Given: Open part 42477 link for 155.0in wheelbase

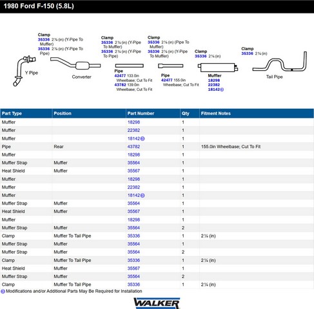Looking at the screenshot, I should pyautogui.click(x=167, y=80).
